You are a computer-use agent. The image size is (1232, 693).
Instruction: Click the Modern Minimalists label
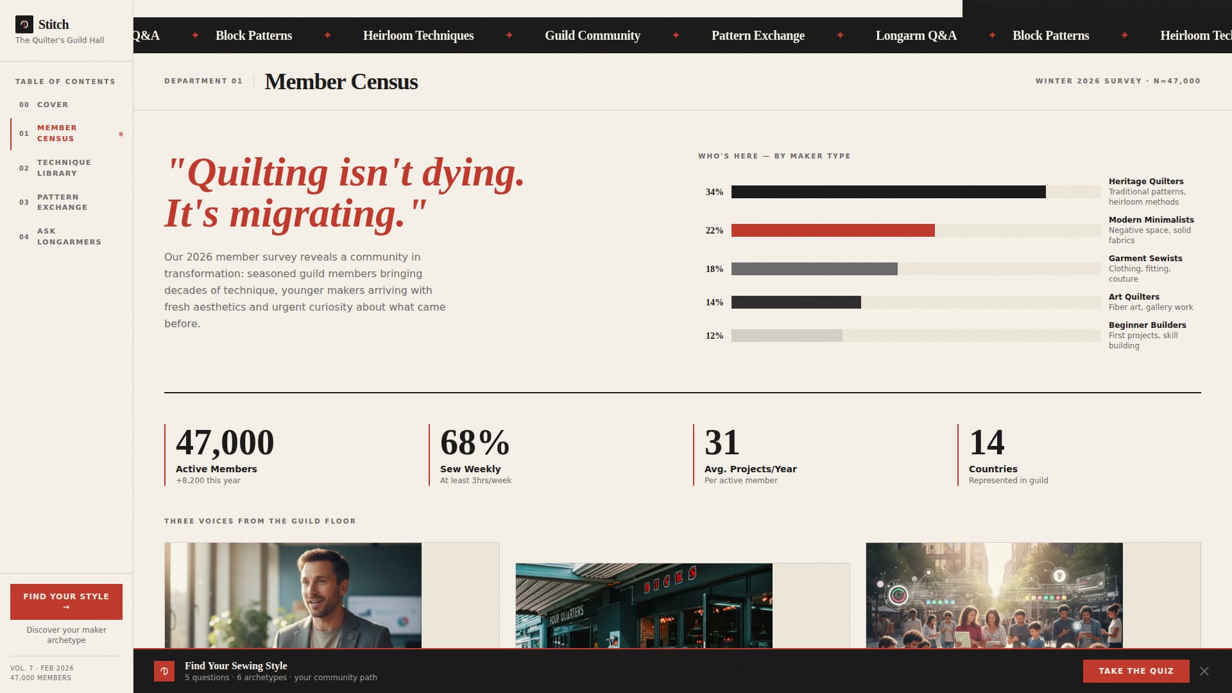click(x=1151, y=220)
